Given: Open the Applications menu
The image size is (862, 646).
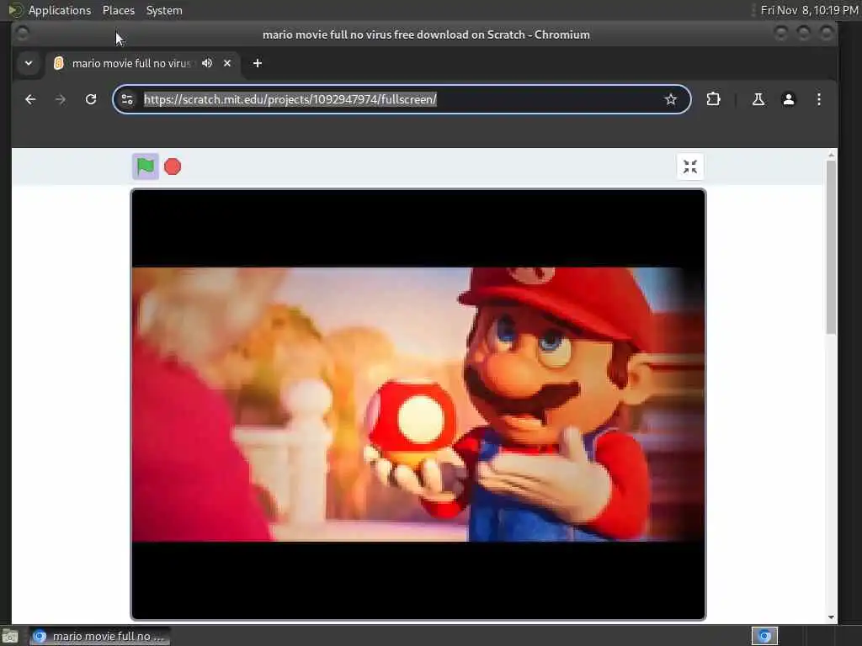Looking at the screenshot, I should click(60, 10).
